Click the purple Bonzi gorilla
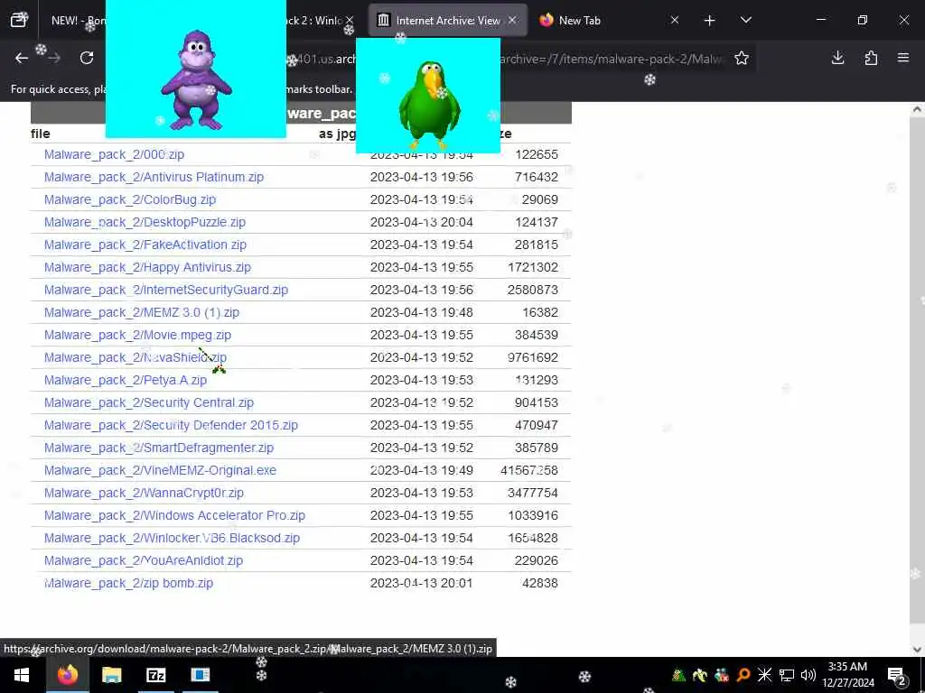The width and height of the screenshot is (925, 693). (x=196, y=80)
